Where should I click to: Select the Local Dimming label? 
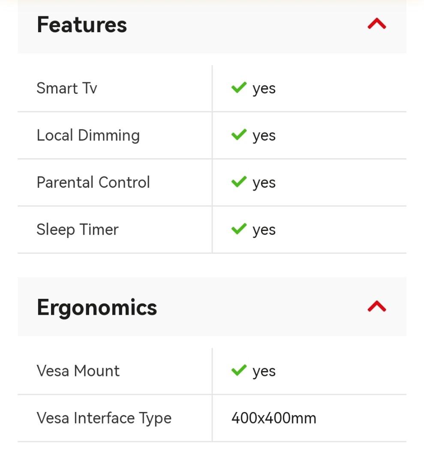coord(88,135)
